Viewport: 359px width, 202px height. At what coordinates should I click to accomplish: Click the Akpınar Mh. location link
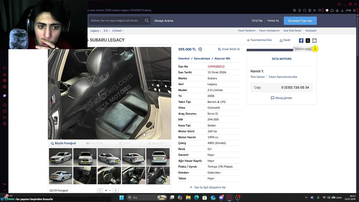pyautogui.click(x=222, y=58)
